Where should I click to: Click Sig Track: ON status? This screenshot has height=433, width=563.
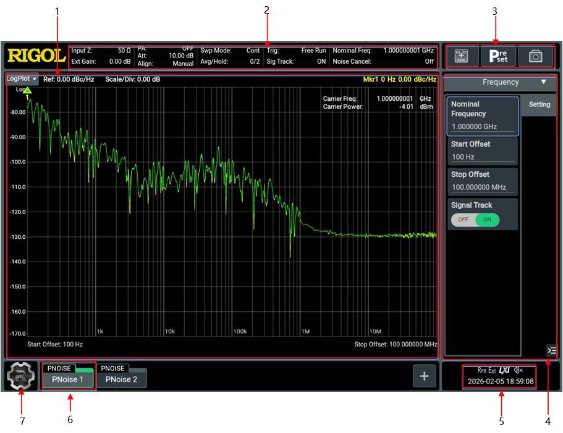click(296, 61)
